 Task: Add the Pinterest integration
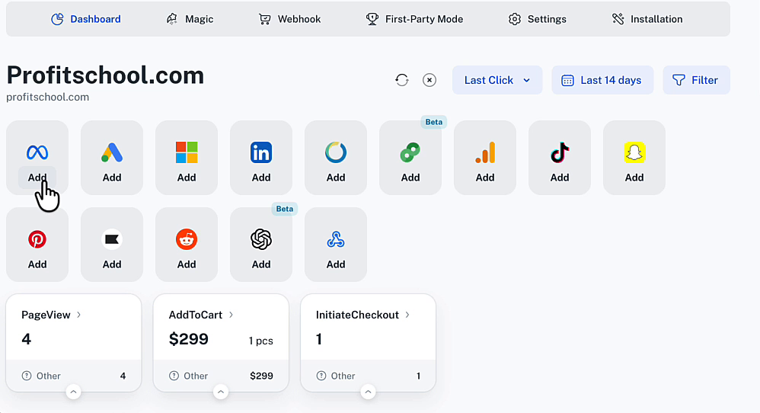(x=37, y=264)
